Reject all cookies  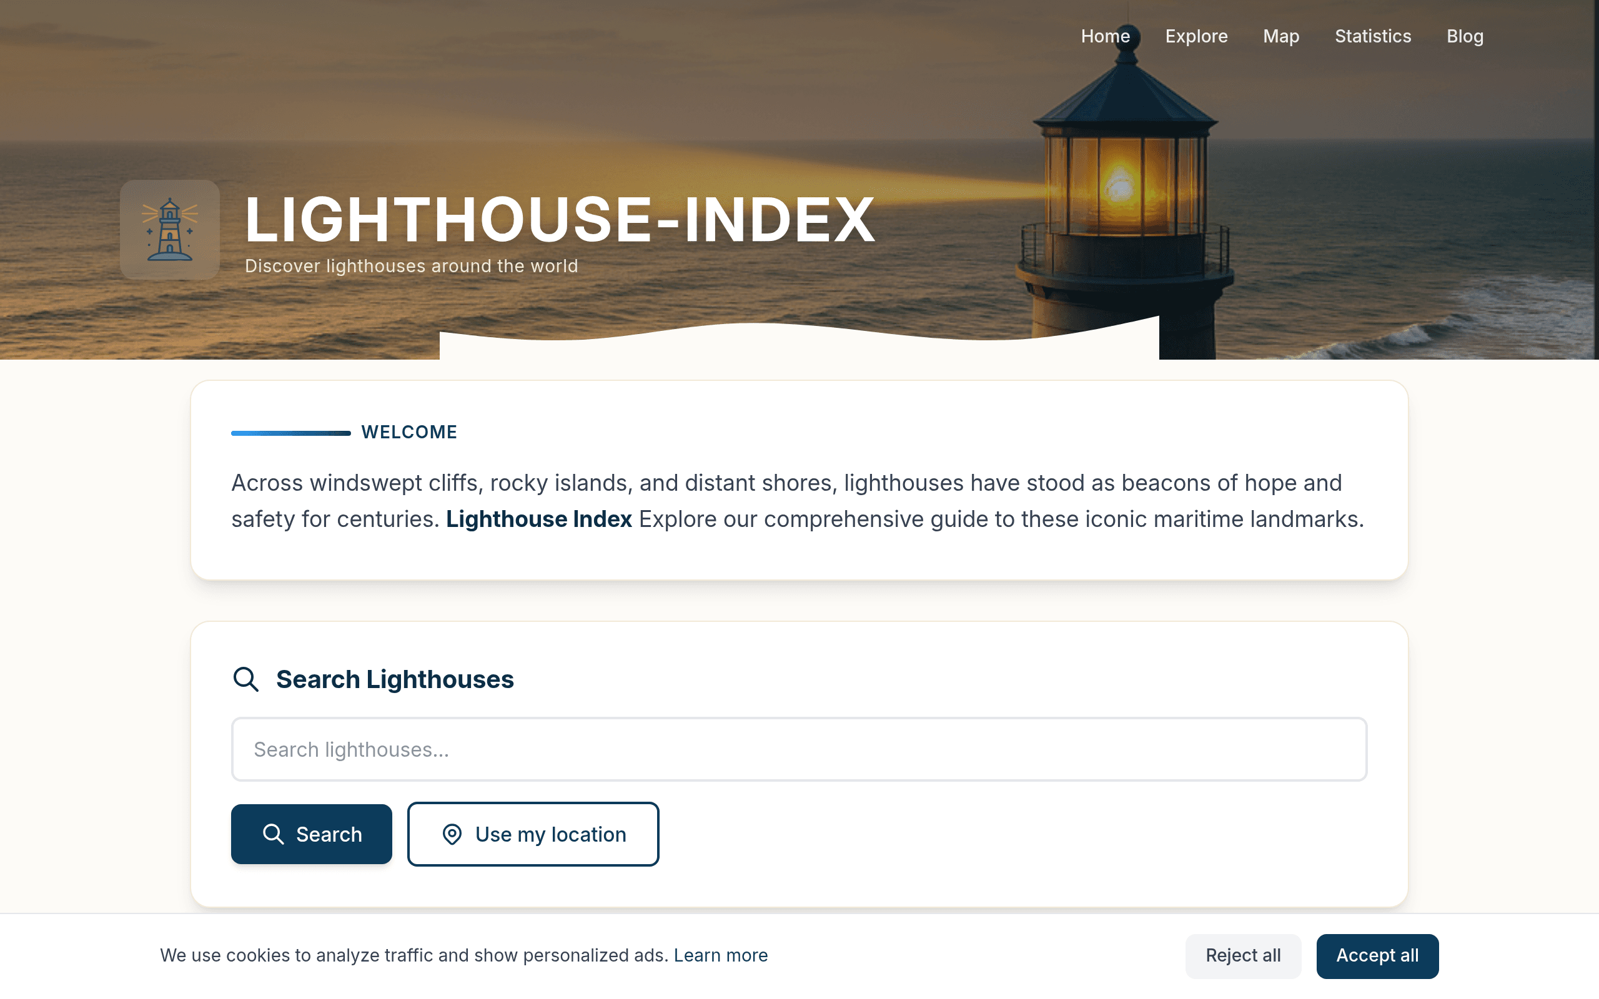point(1242,955)
